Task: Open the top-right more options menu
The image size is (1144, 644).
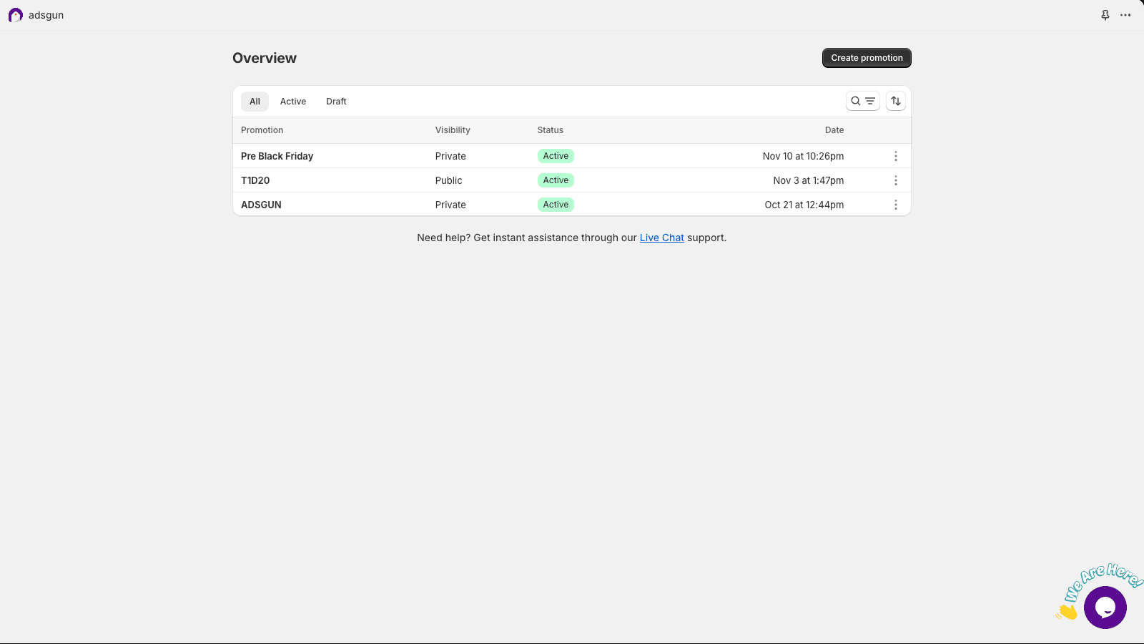Action: 1125,15
